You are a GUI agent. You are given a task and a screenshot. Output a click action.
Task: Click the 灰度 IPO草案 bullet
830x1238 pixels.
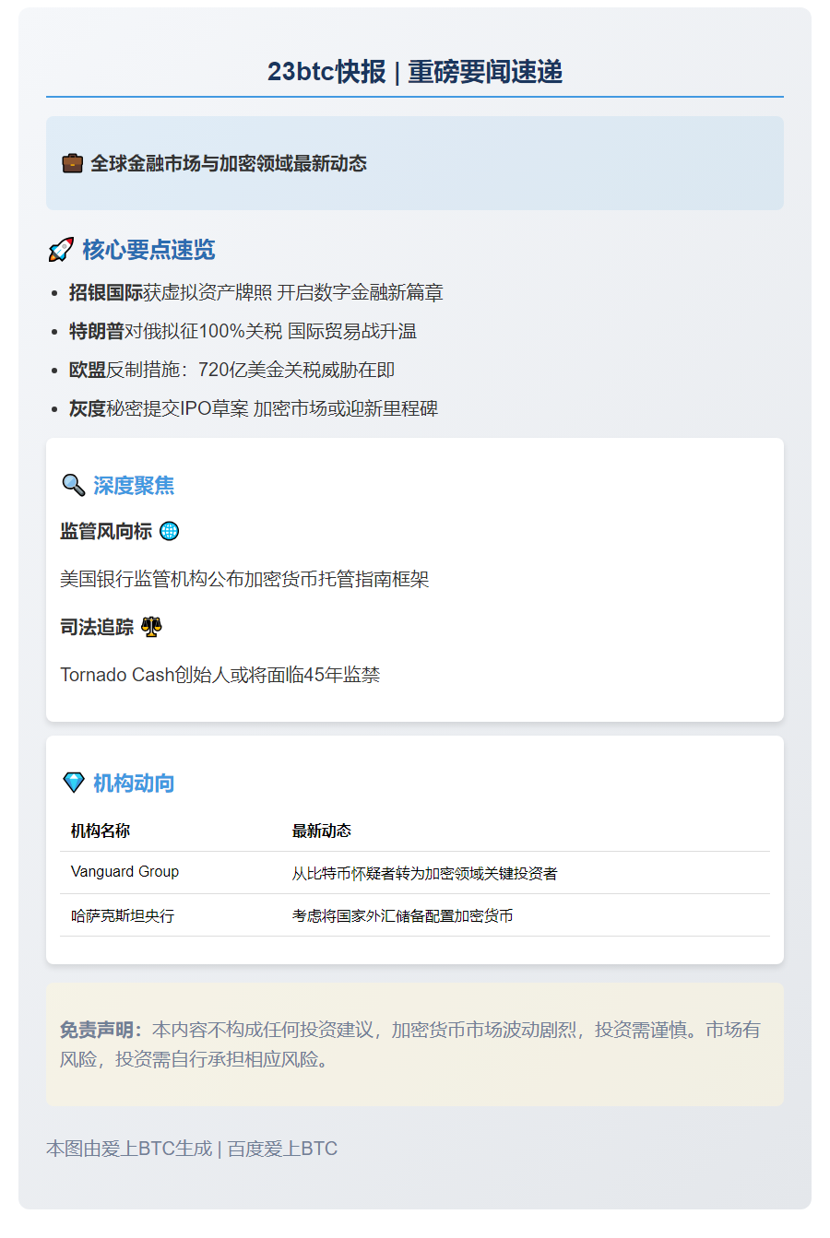click(254, 408)
